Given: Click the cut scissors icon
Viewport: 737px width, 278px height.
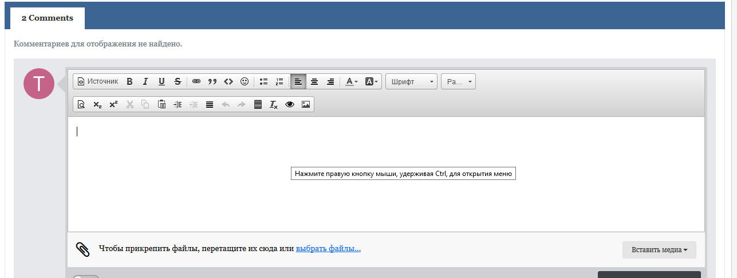Looking at the screenshot, I should click(x=129, y=104).
